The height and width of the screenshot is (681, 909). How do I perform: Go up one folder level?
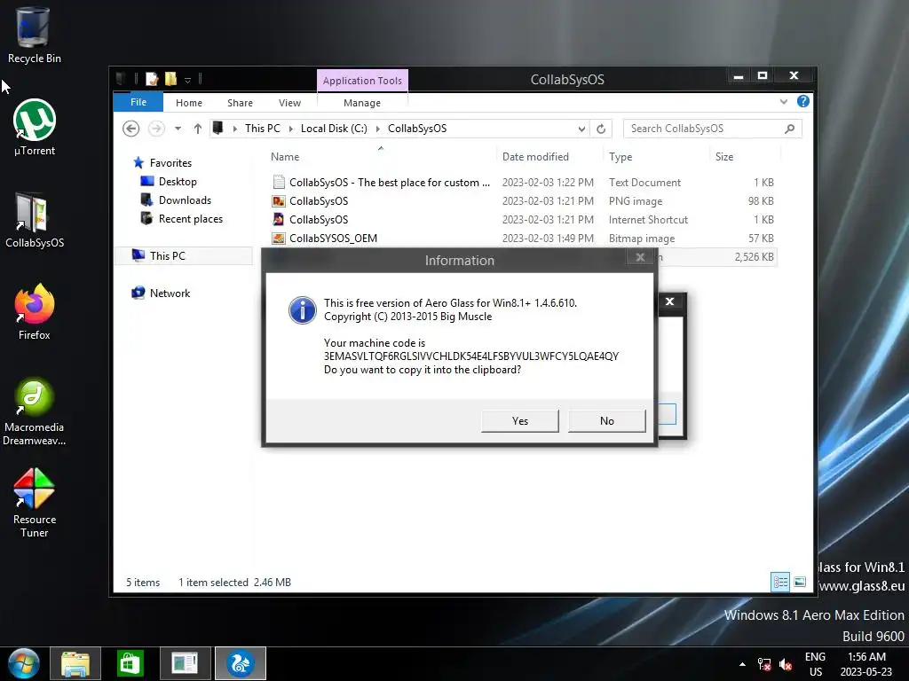click(198, 129)
